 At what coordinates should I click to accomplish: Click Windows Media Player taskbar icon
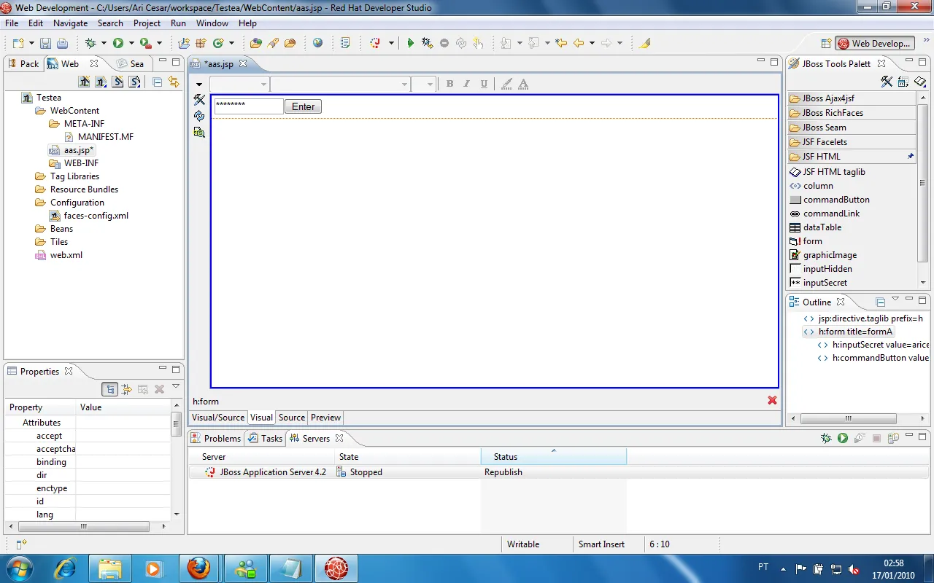(x=154, y=568)
